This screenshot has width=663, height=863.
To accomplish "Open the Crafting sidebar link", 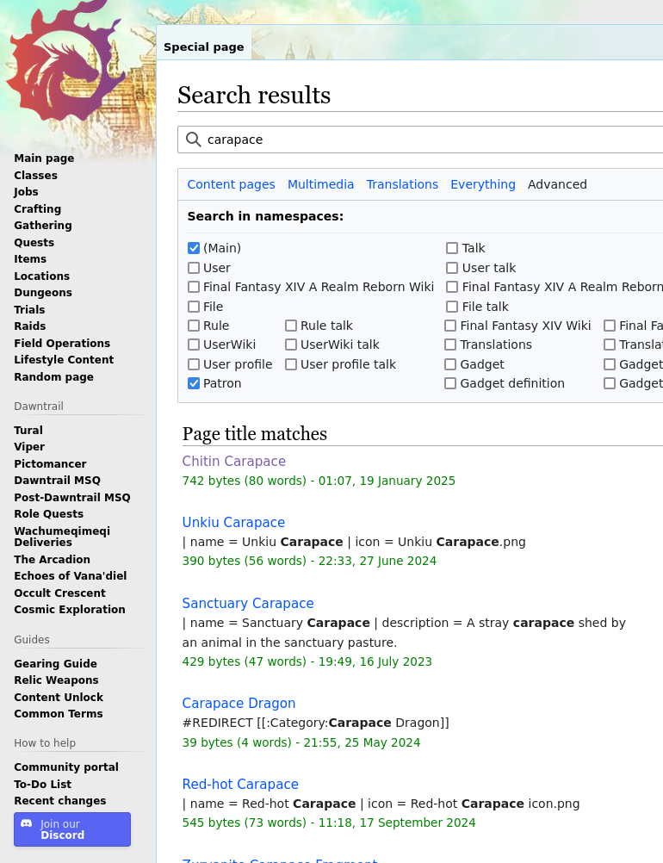I will click(37, 208).
